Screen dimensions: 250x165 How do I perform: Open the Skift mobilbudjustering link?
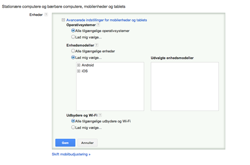point(71,154)
